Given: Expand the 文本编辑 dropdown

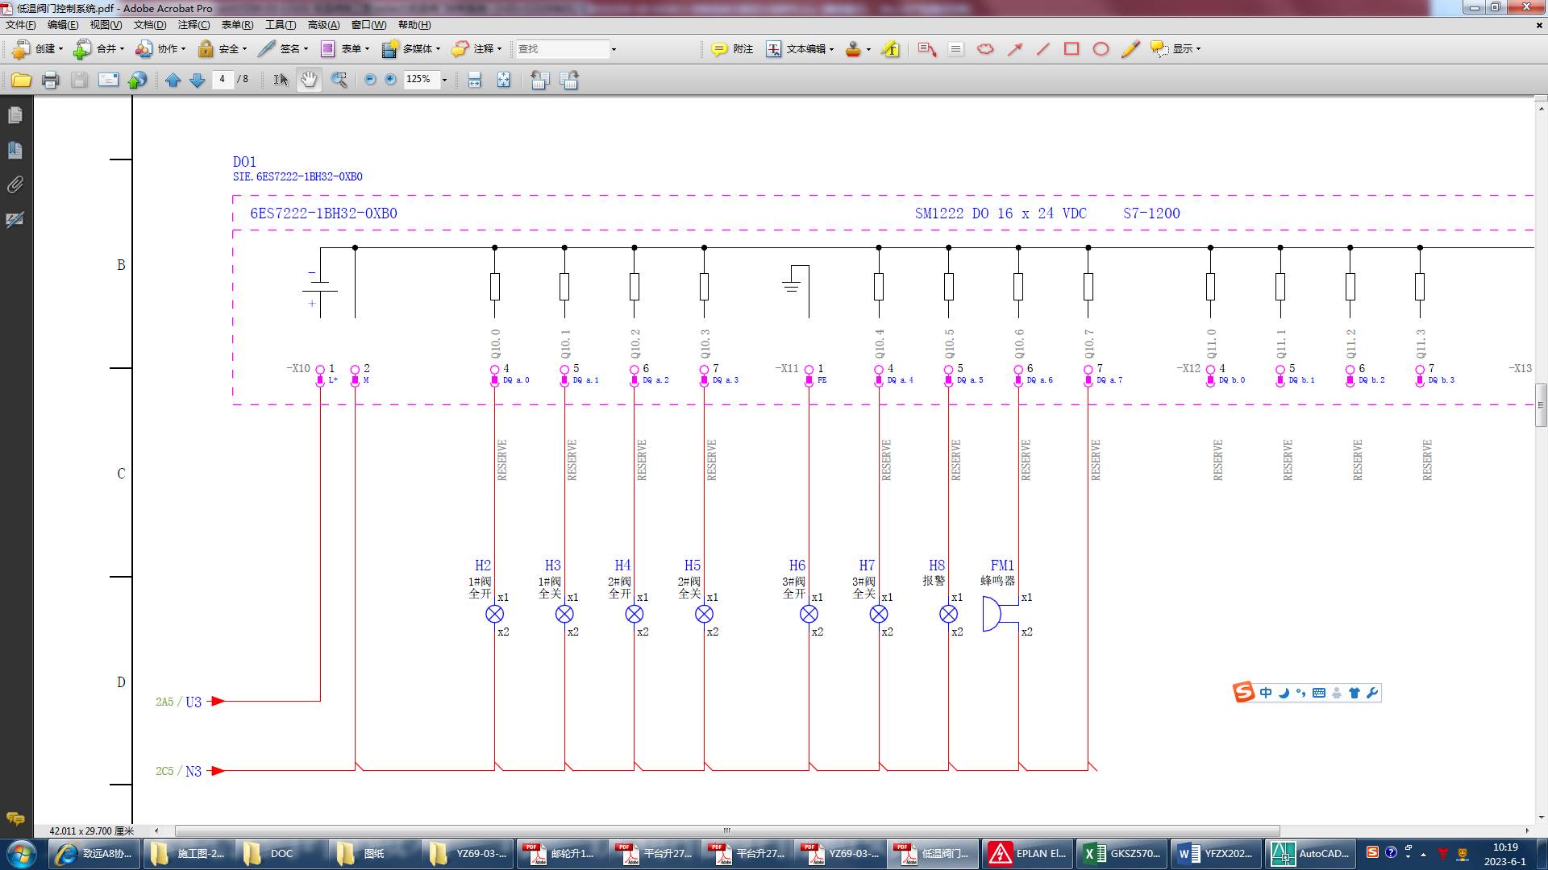Looking at the screenshot, I should tap(831, 49).
